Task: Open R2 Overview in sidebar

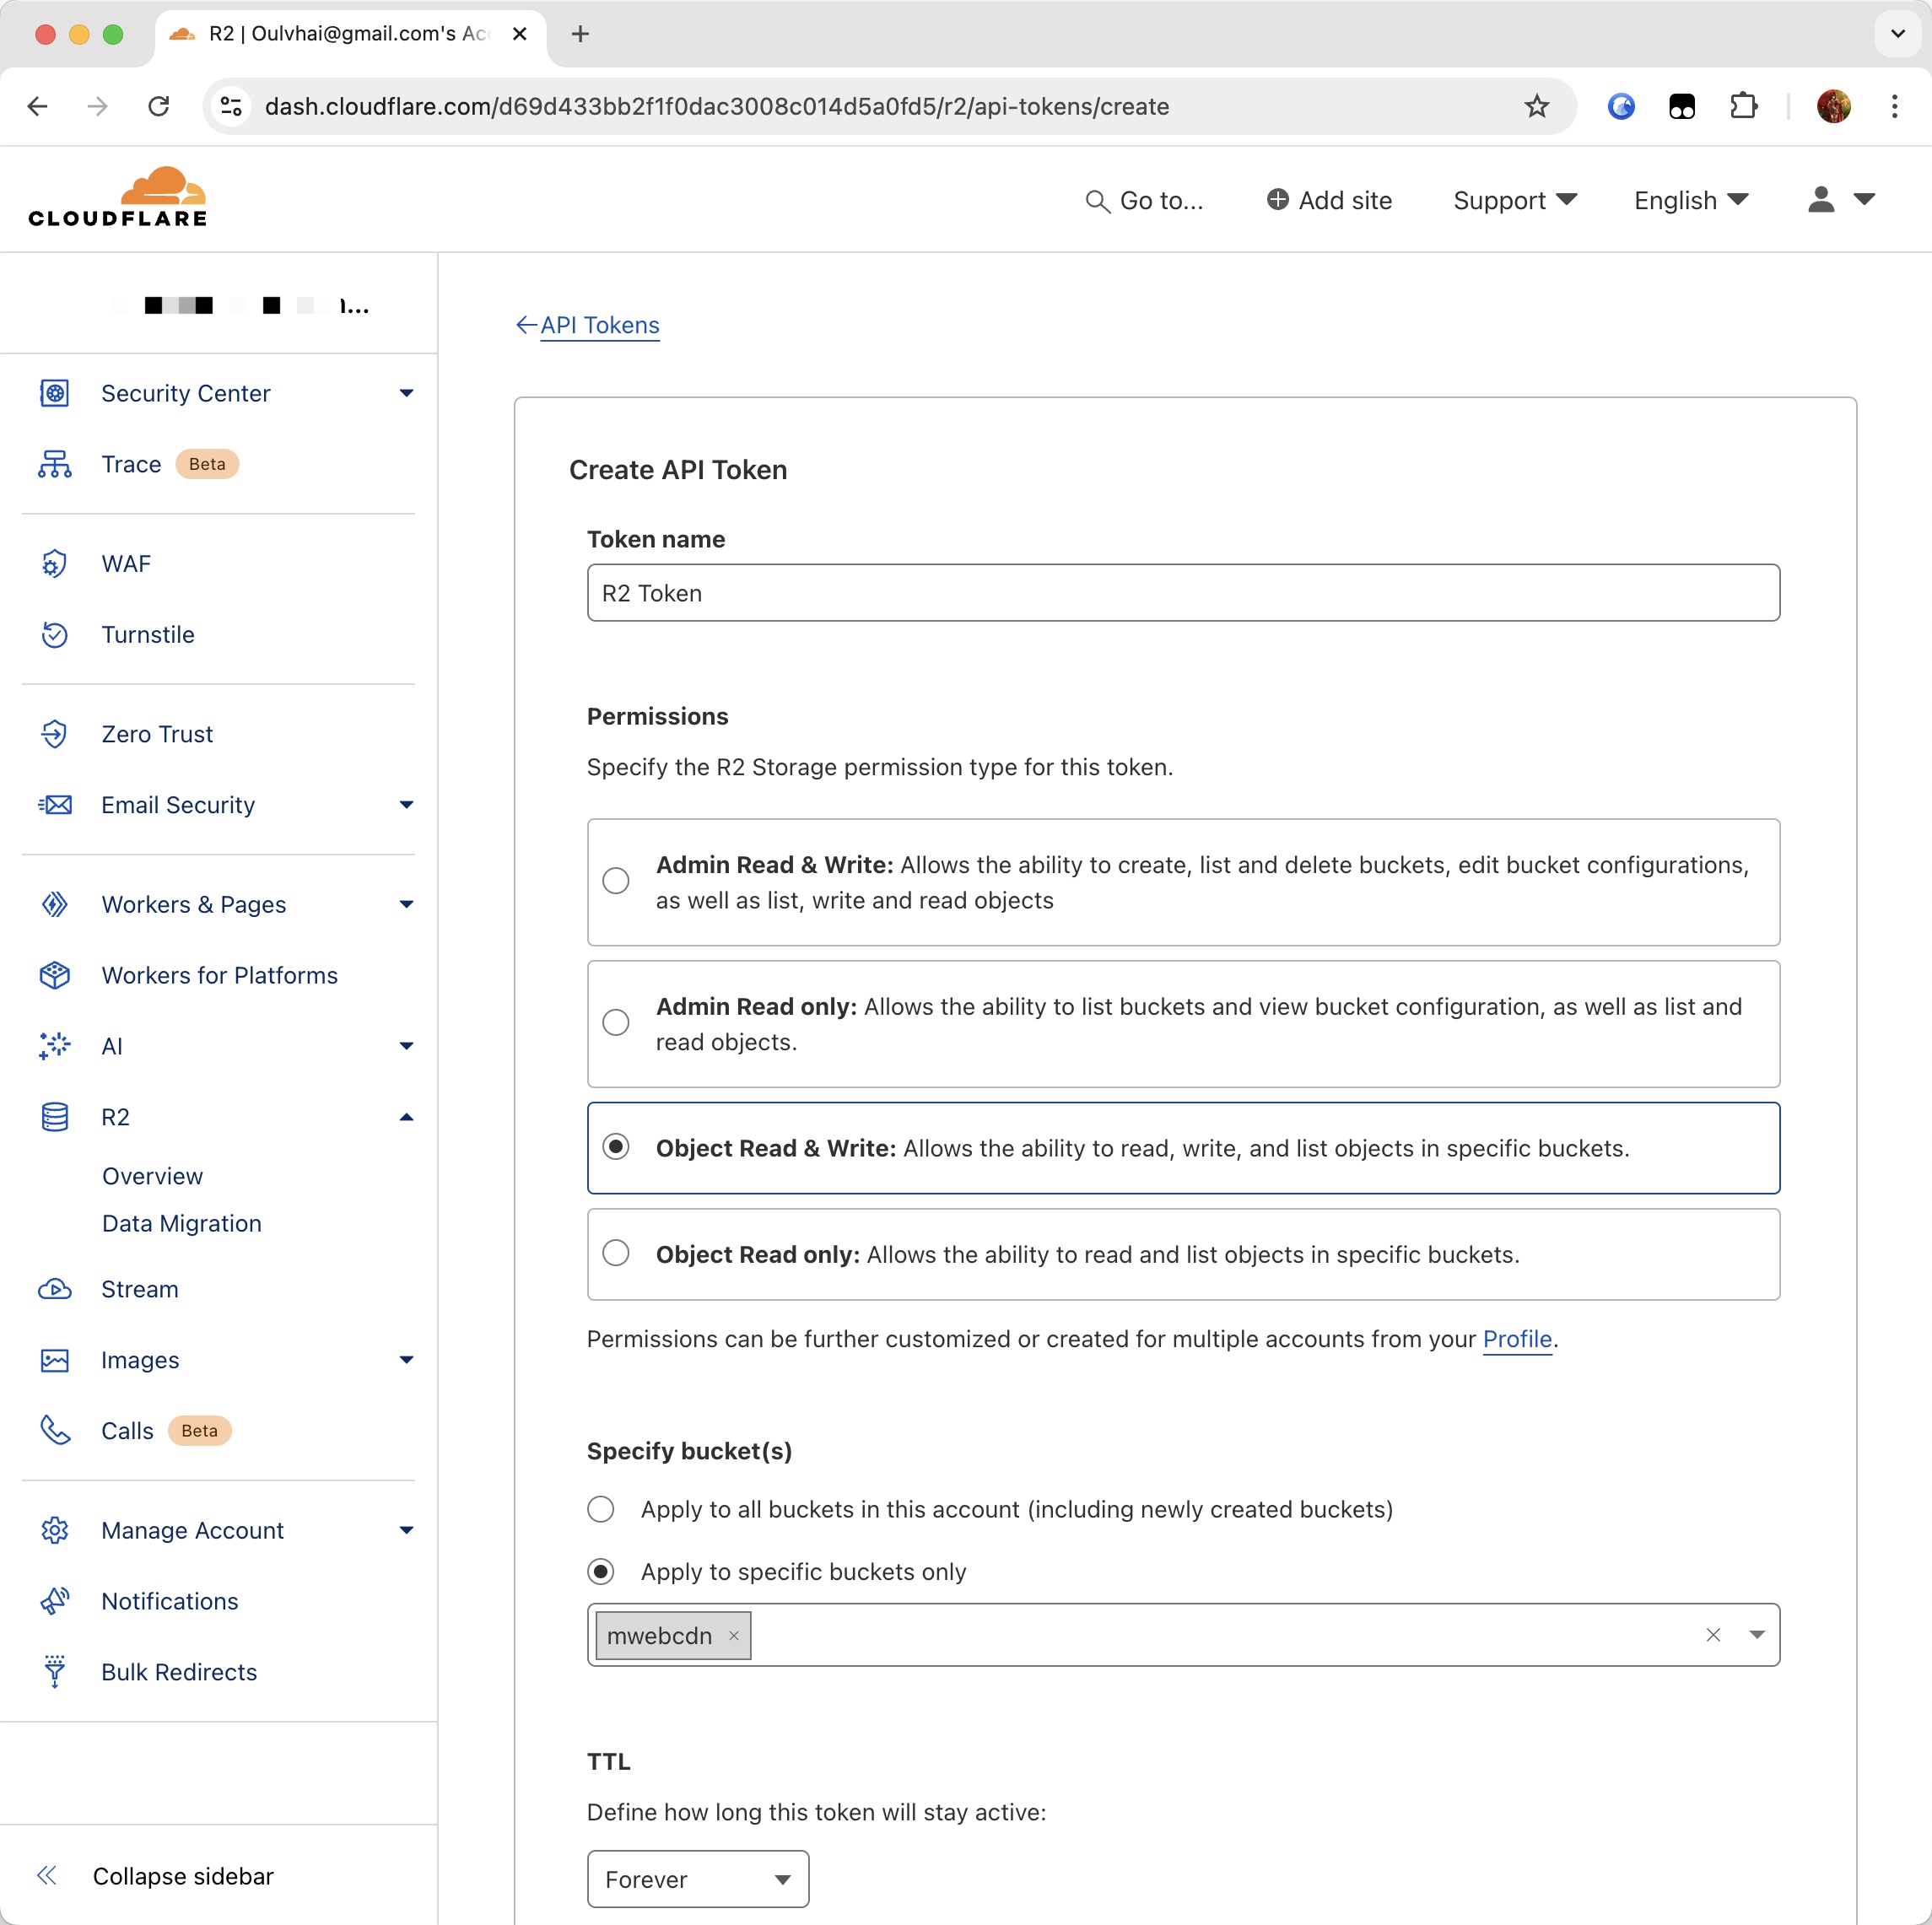Action: pos(152,1176)
